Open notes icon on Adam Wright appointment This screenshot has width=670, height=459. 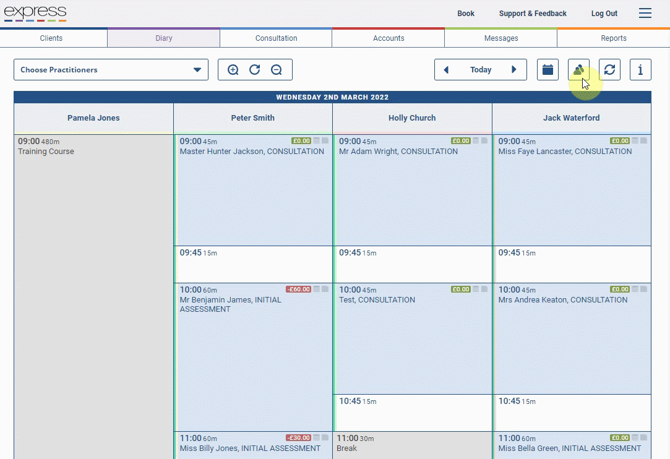pos(476,140)
